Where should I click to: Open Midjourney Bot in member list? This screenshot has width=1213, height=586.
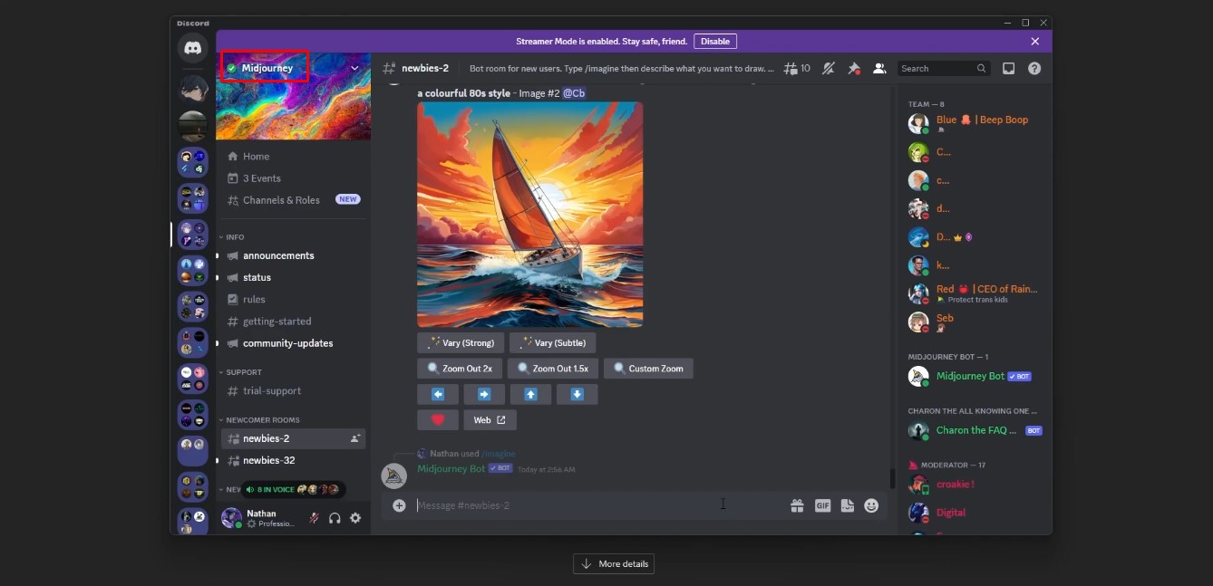point(975,377)
